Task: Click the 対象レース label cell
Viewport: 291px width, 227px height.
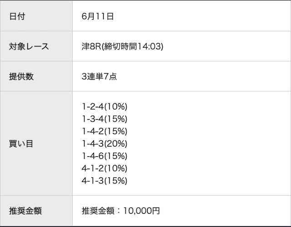Action: 36,46
